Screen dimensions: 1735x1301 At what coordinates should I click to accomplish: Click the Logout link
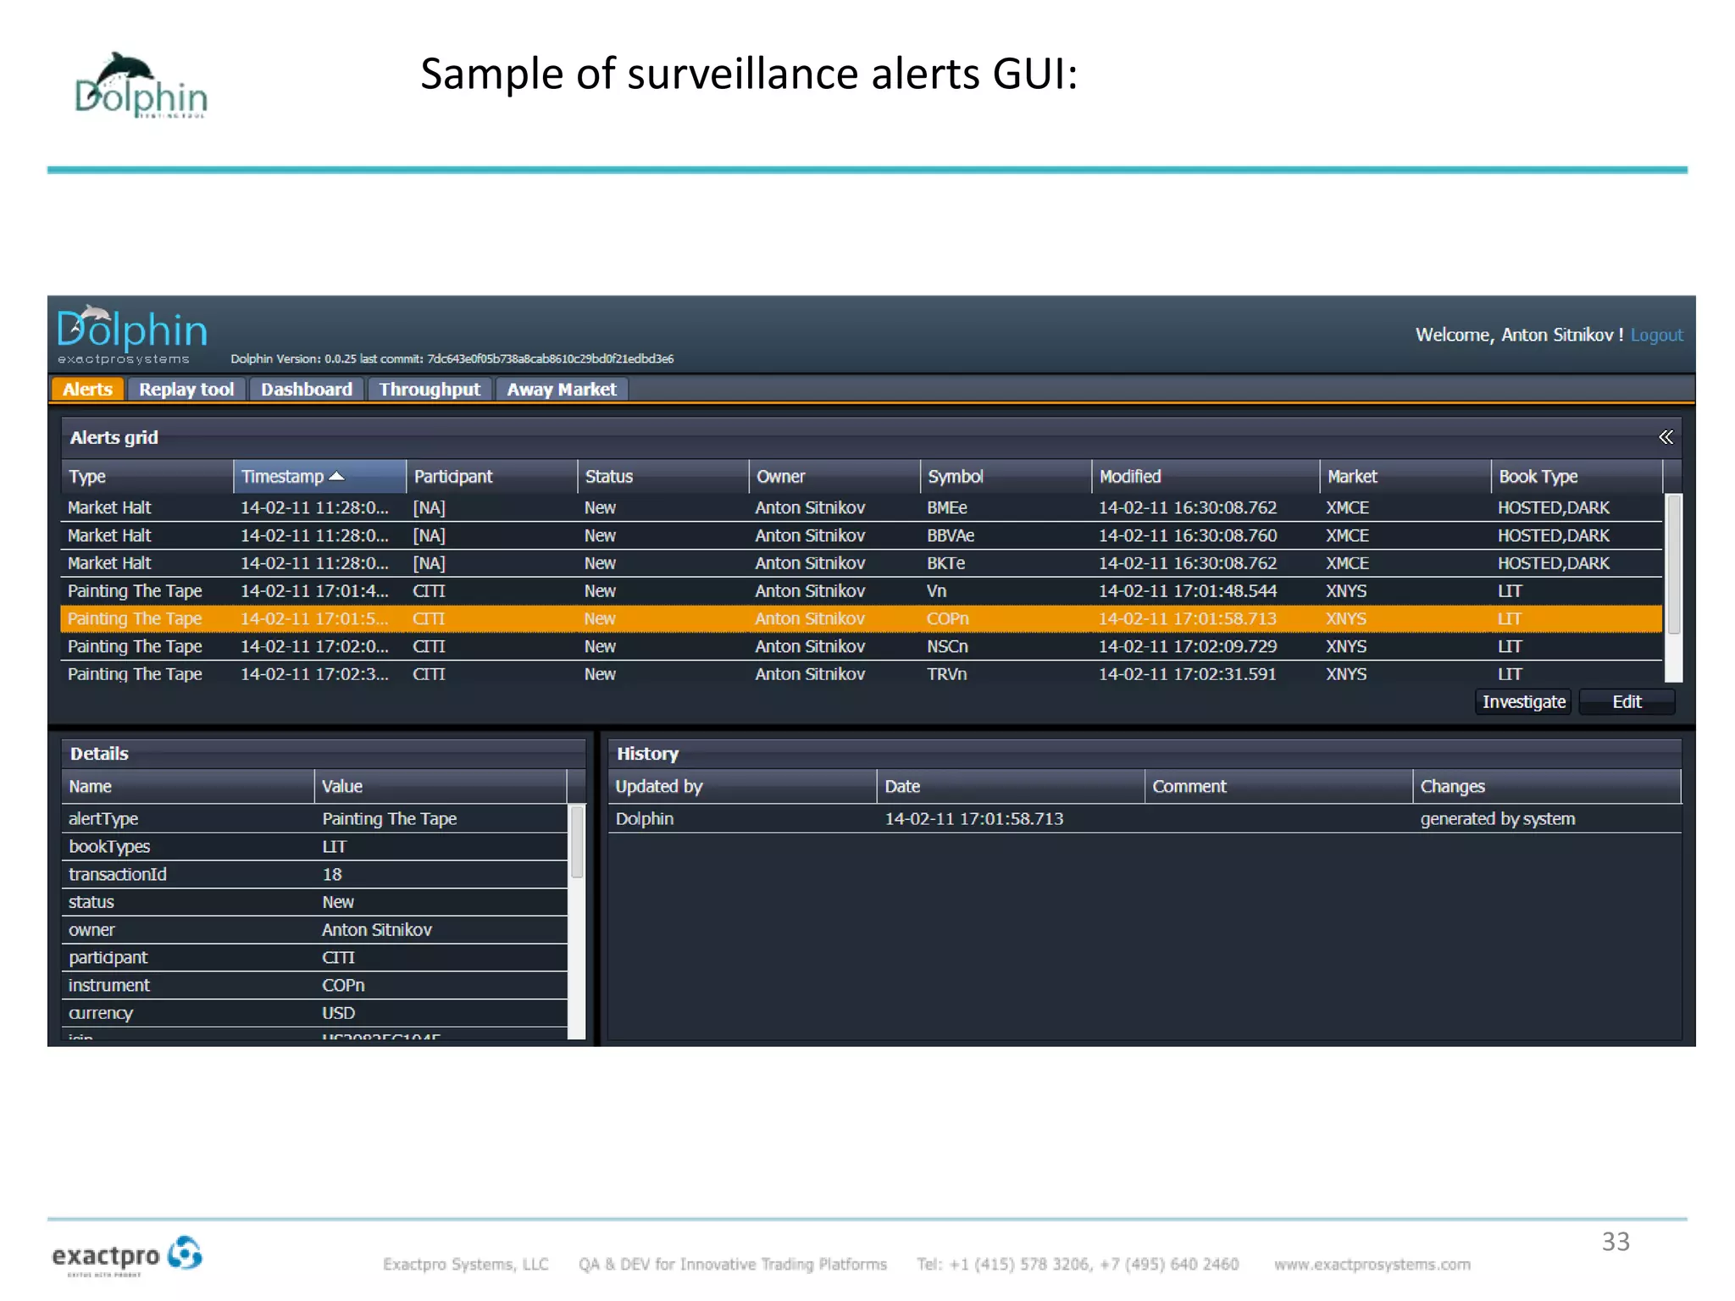1656,335
